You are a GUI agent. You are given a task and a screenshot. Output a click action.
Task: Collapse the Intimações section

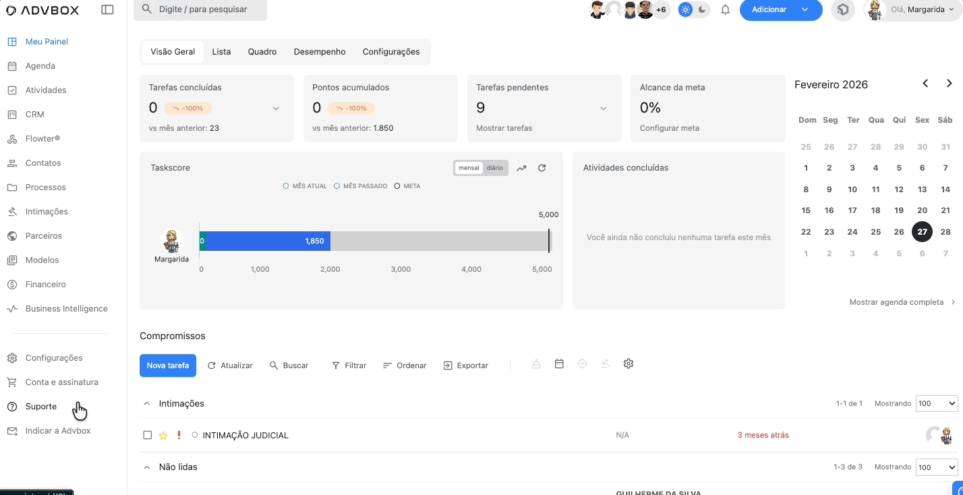point(146,403)
